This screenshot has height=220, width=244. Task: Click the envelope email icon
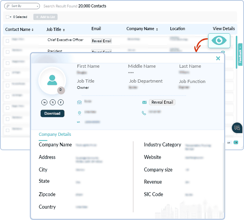pos(144,102)
